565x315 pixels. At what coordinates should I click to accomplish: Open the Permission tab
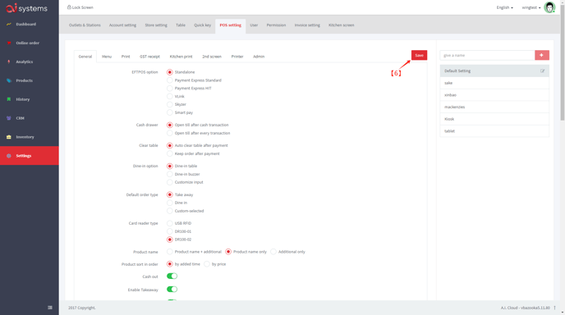[276, 25]
